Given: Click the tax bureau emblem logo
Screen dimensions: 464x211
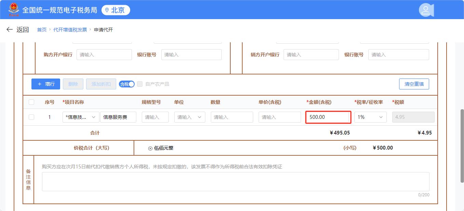Looking at the screenshot, I should tap(14, 10).
